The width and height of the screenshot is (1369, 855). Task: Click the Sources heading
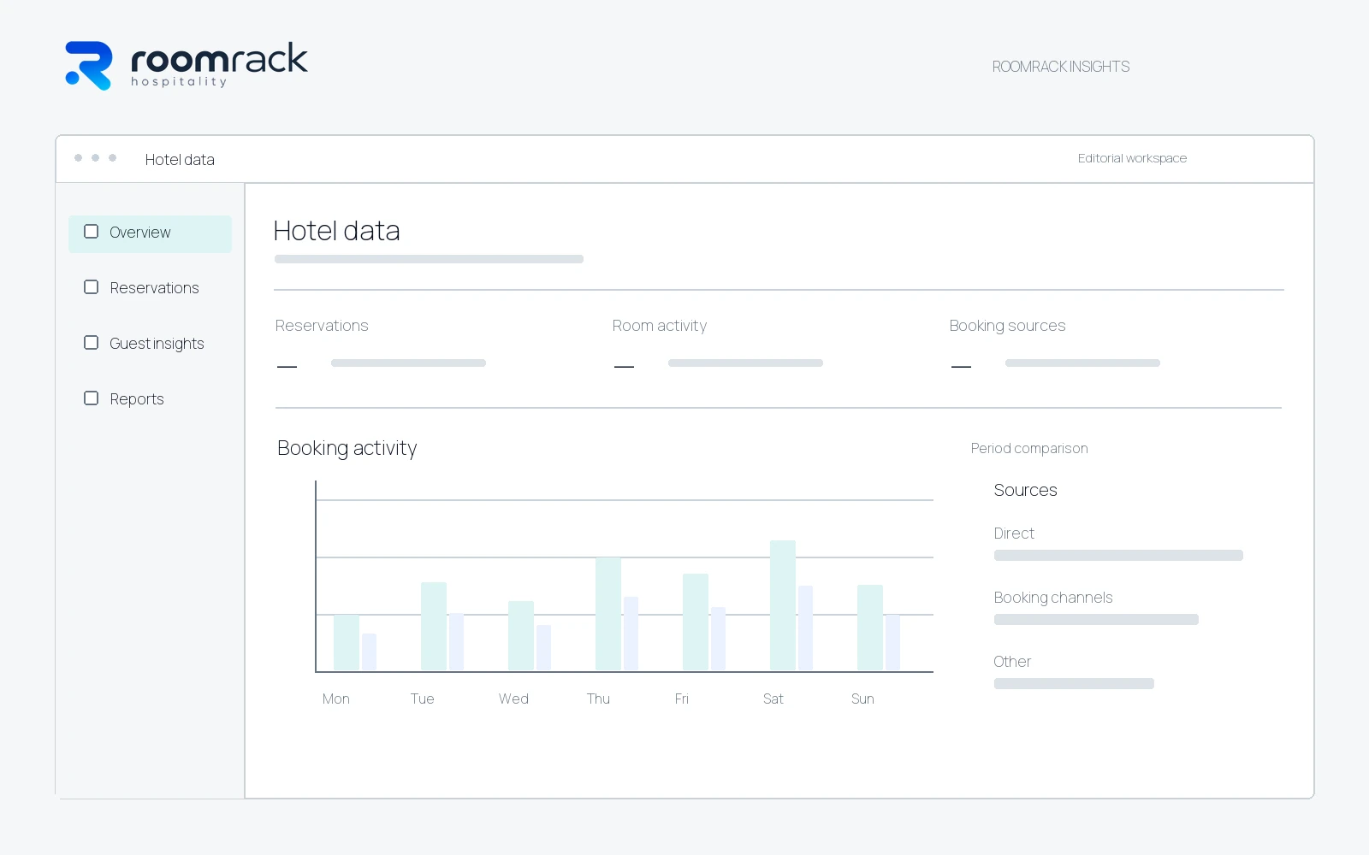click(1025, 490)
